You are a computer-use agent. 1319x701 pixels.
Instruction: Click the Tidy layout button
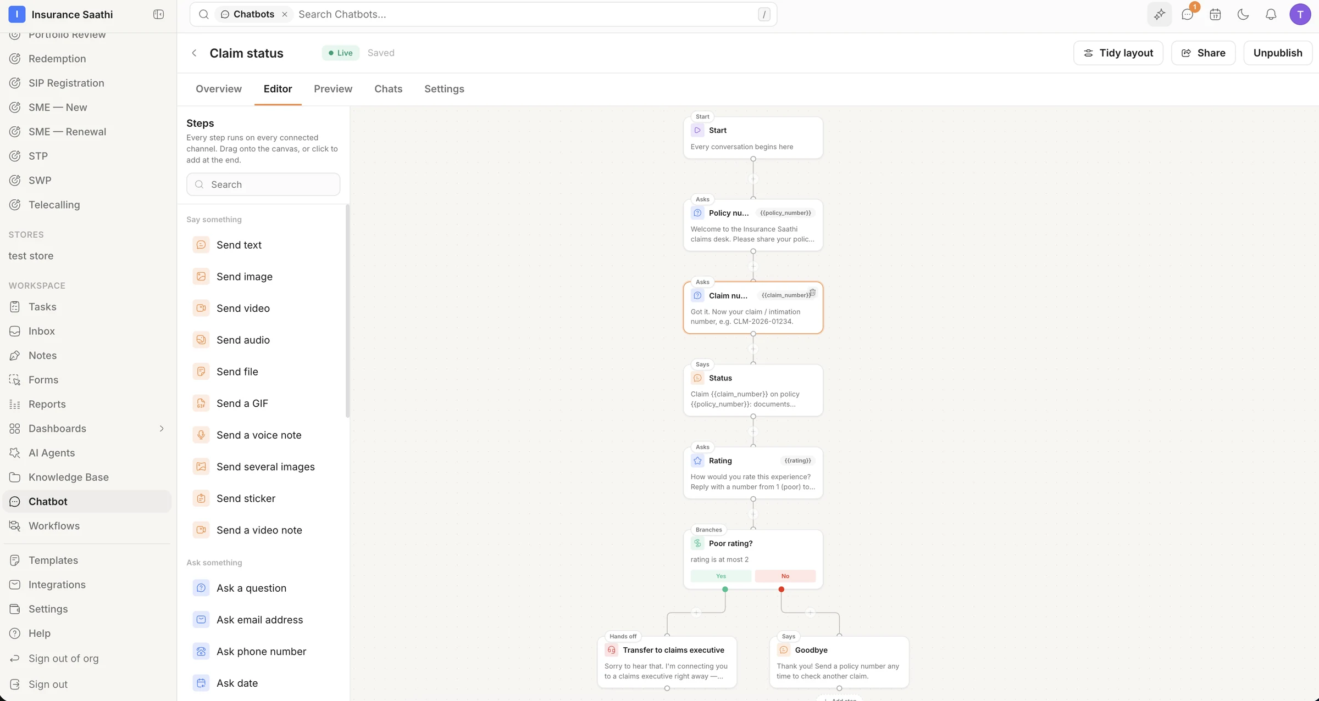(1118, 53)
